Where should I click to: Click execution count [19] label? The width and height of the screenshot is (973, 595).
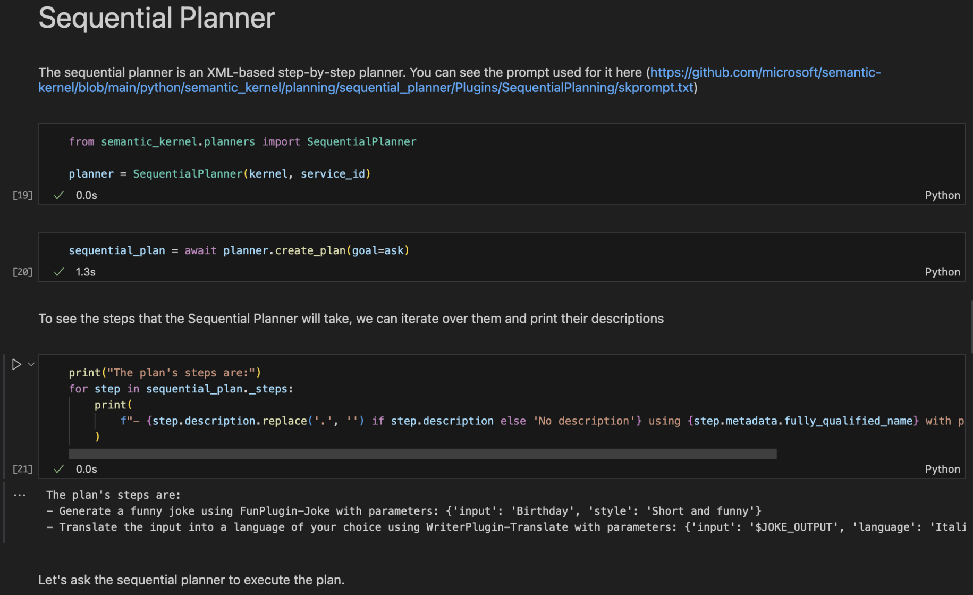pyautogui.click(x=22, y=195)
